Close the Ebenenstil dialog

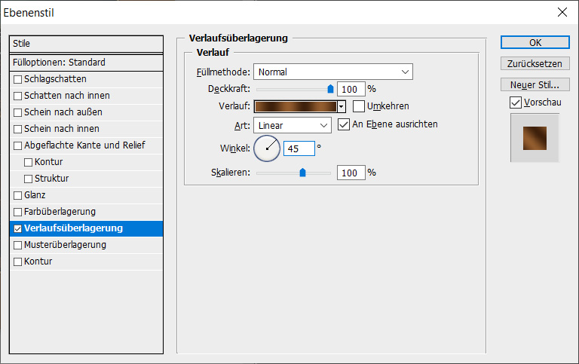pyautogui.click(x=562, y=12)
